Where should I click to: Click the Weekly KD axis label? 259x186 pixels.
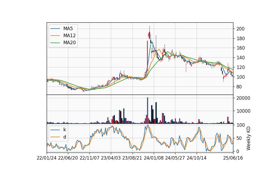coord(248,138)
